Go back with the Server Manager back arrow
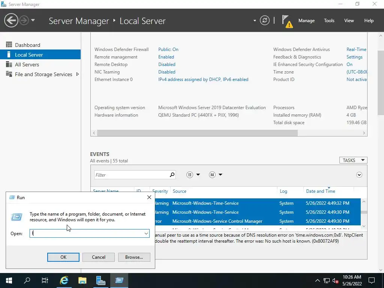This screenshot has height=288, width=384. click(x=11, y=20)
